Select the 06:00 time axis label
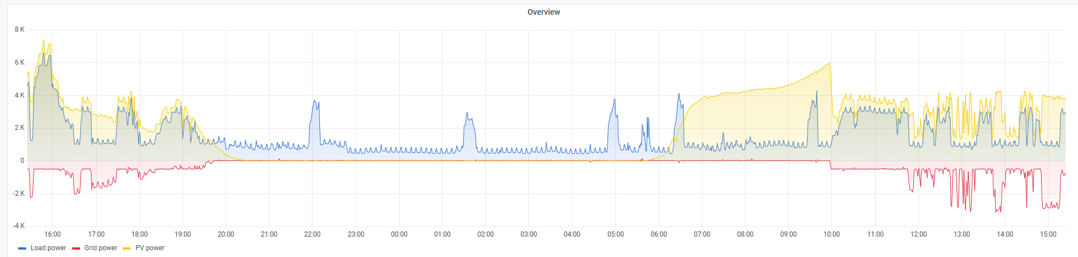Image resolution: width=1078 pixels, height=257 pixels. coord(659,234)
